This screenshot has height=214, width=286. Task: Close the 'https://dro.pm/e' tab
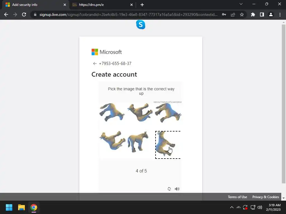point(132,5)
